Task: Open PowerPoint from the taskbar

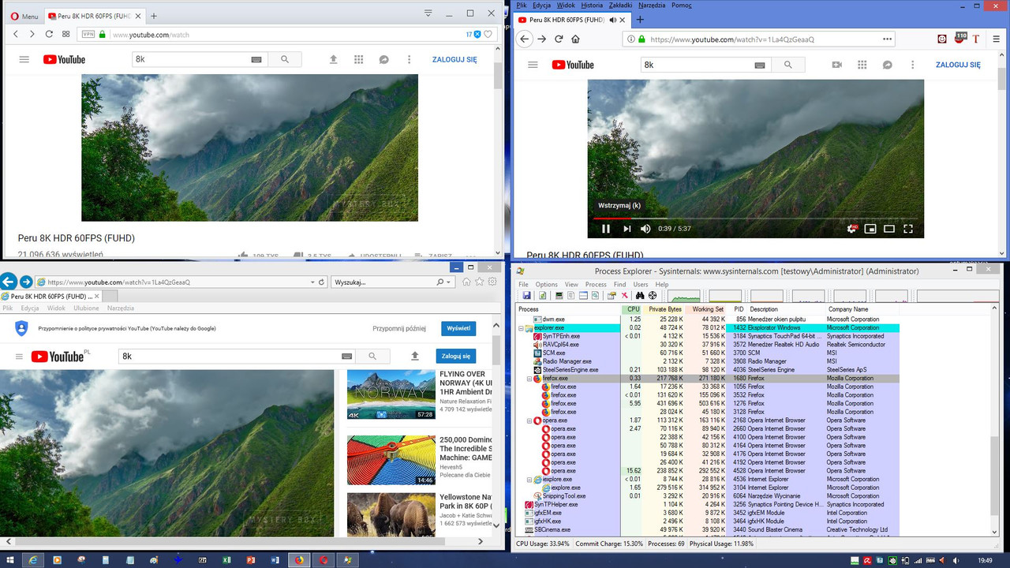Action: [251, 559]
